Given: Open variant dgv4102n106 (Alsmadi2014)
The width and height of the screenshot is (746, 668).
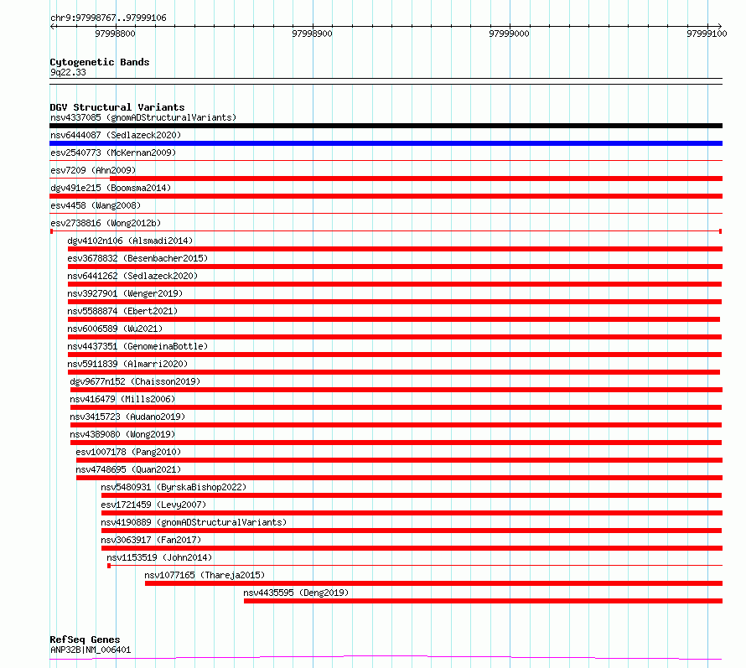Looking at the screenshot, I should pyautogui.click(x=130, y=241).
